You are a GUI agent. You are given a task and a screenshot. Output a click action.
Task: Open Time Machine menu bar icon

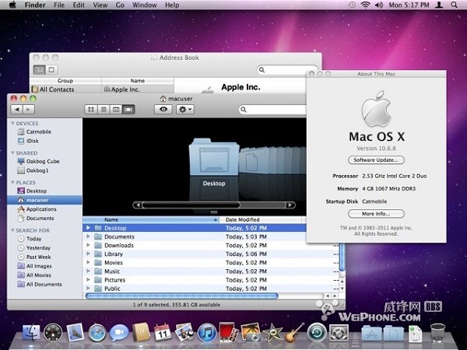[352, 5]
